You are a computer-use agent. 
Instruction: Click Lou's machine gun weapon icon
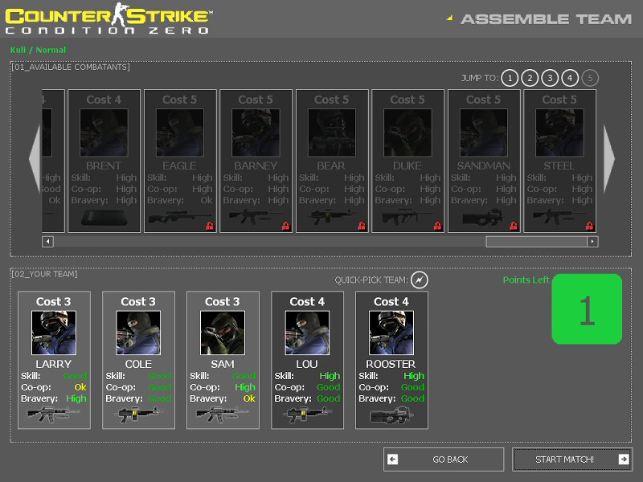(307, 415)
